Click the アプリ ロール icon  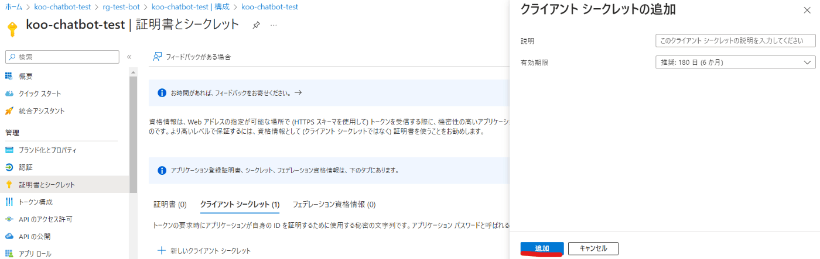coord(9,254)
